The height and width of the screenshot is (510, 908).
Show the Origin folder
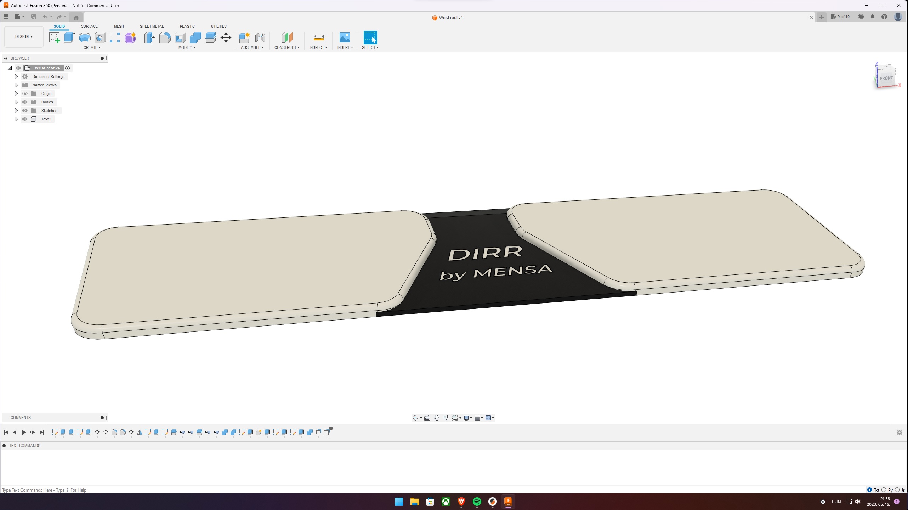24,93
